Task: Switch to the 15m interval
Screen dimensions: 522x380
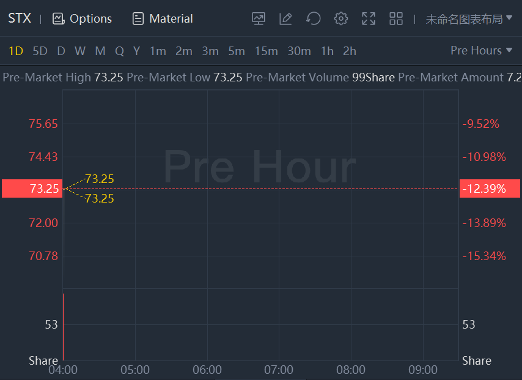Action: (x=266, y=51)
